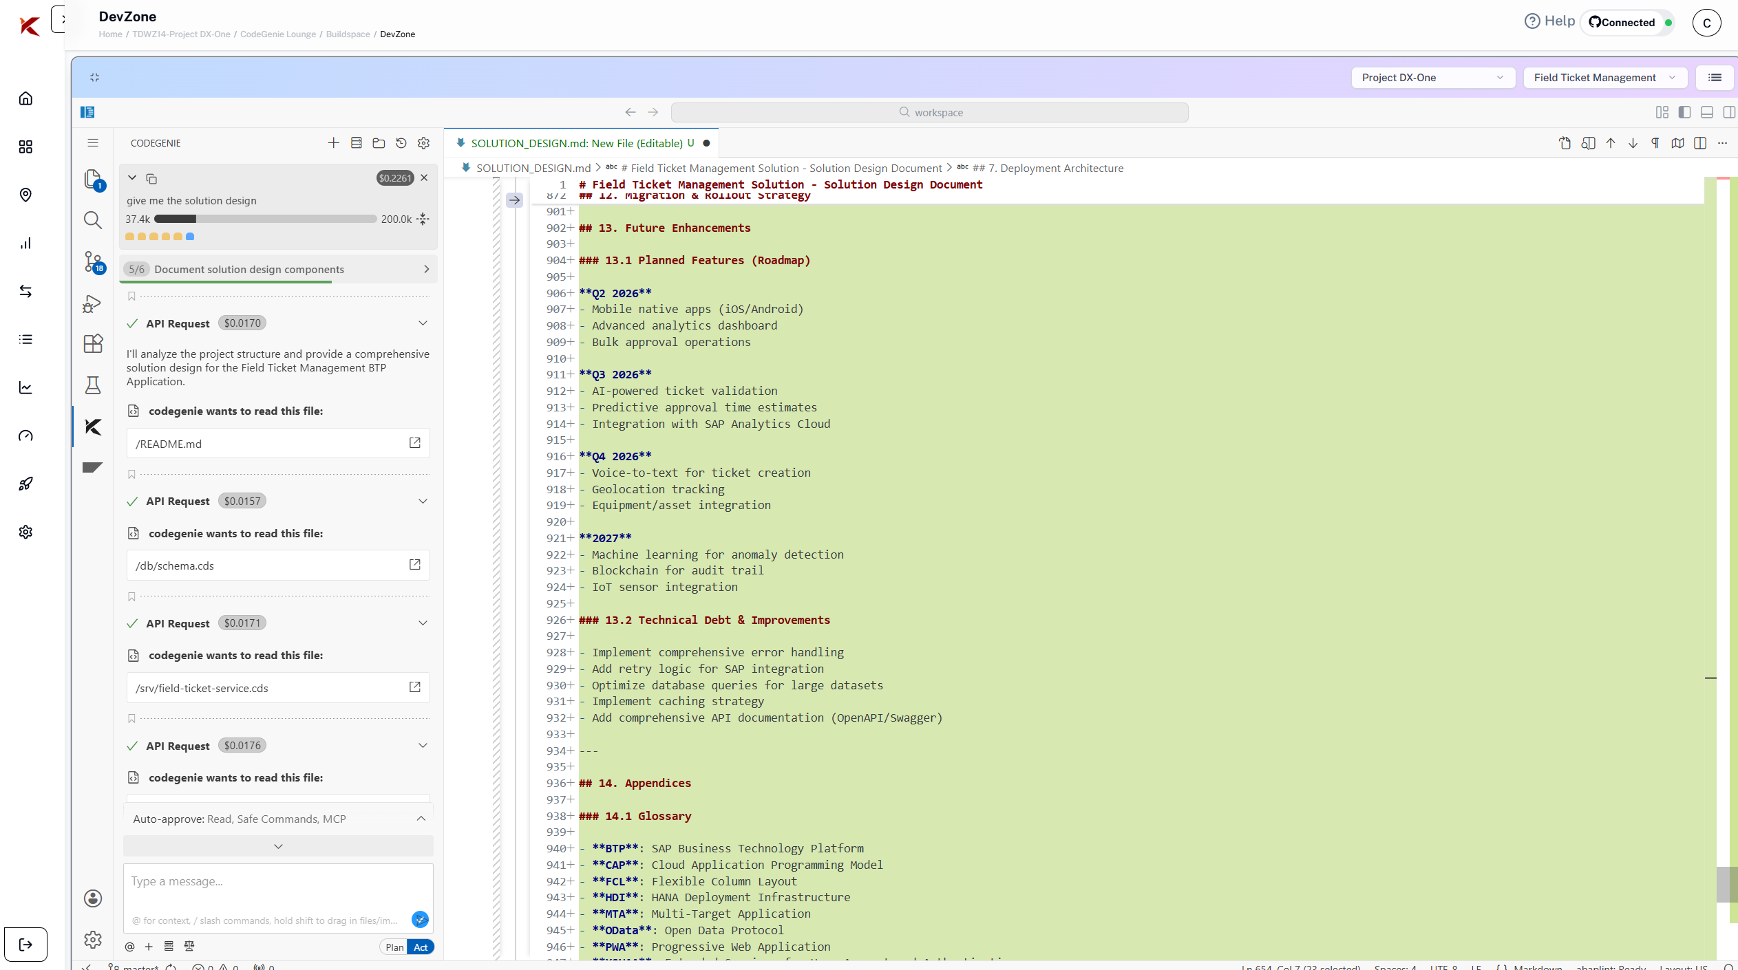Toggle the primary sidebar layout icon
1738x970 pixels.
tap(1684, 112)
